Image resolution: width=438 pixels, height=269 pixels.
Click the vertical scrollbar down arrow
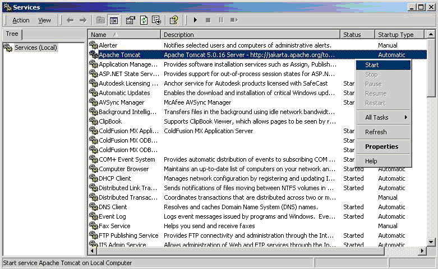(x=431, y=242)
